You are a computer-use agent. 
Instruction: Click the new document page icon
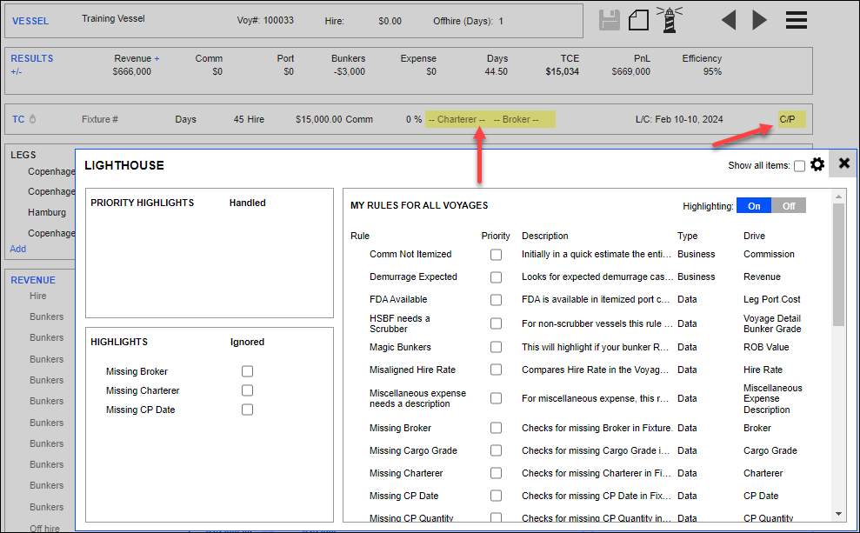tap(639, 20)
